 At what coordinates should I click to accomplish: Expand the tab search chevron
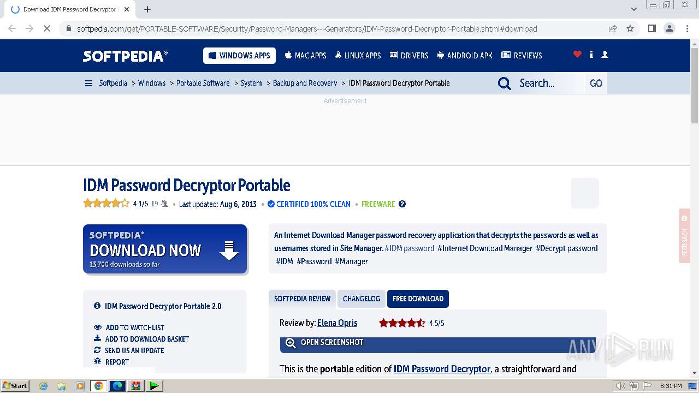click(633, 9)
